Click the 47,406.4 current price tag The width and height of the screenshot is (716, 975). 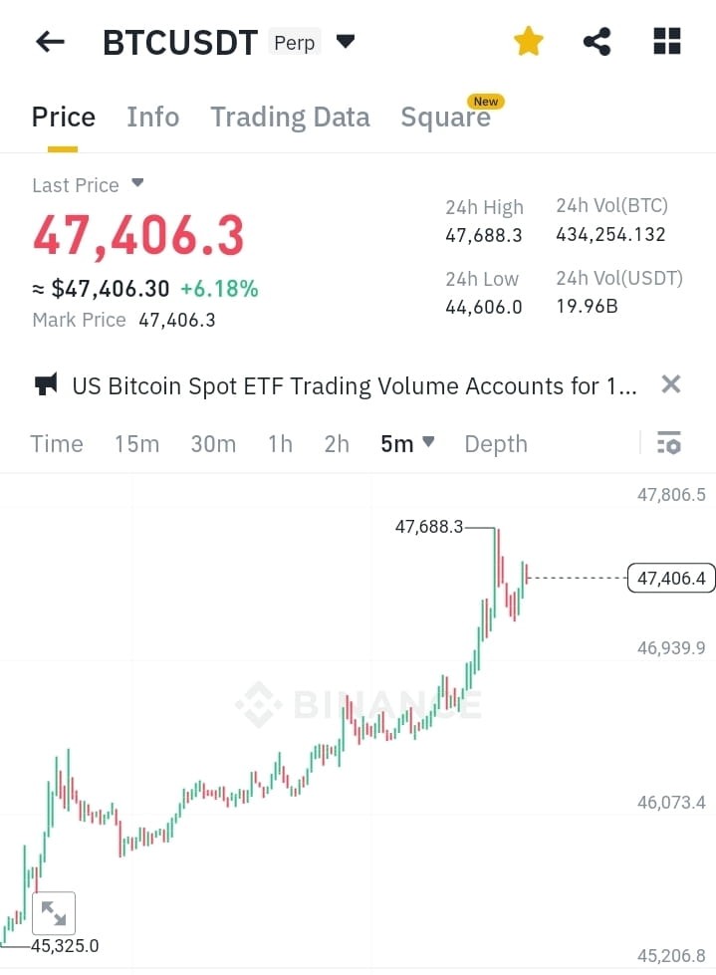pyautogui.click(x=670, y=578)
